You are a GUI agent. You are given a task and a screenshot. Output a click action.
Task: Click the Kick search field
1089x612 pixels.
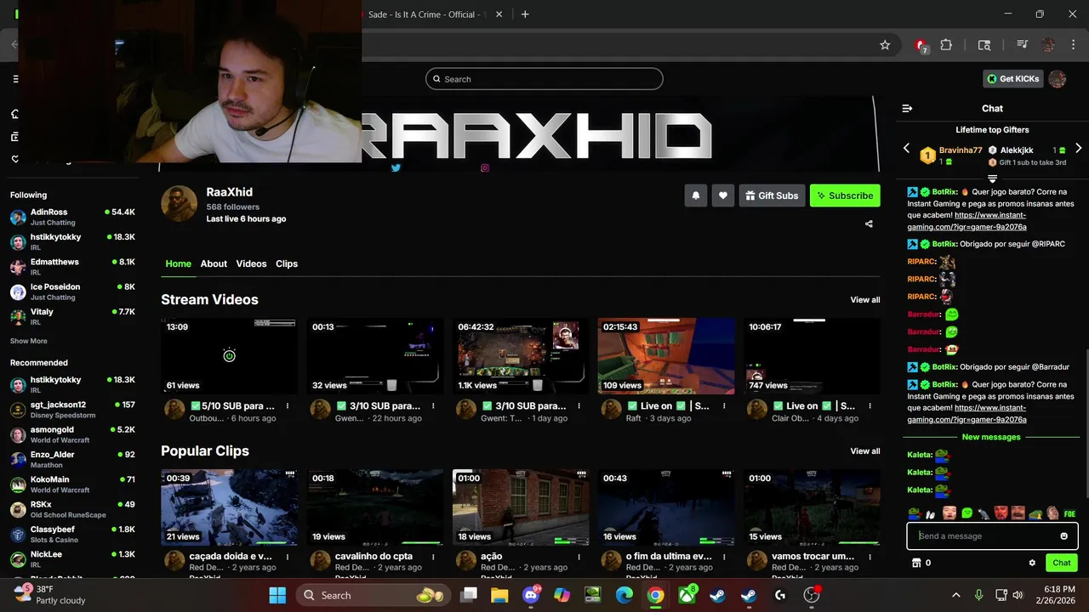(544, 79)
